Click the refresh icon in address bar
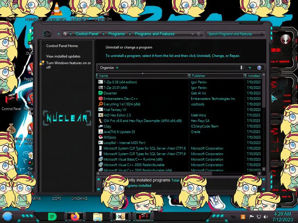This screenshot has width=298, height=223. [199, 34]
